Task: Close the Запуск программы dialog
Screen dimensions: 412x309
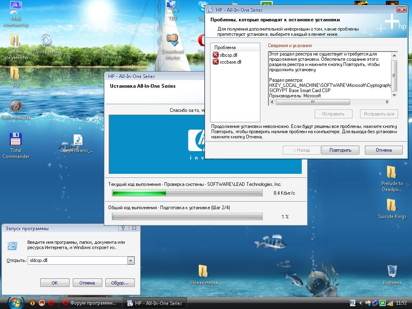Action: [134, 228]
